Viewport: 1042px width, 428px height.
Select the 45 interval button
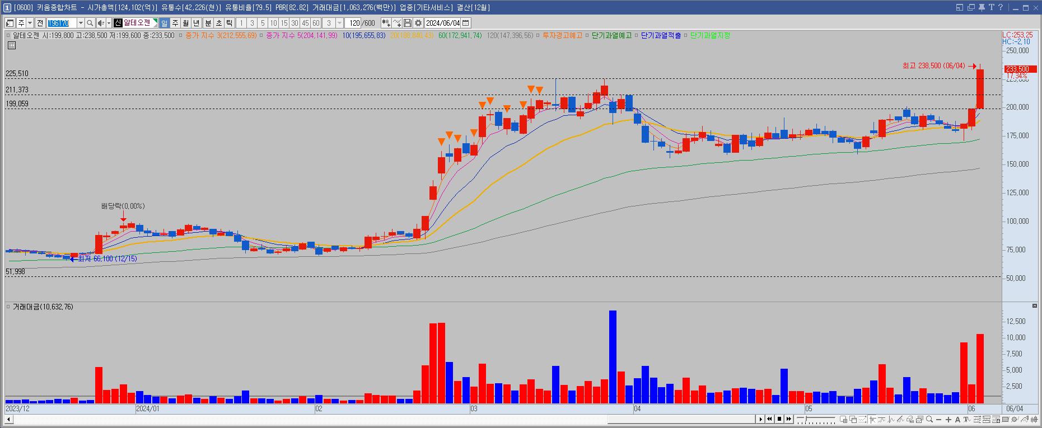pyautogui.click(x=305, y=23)
